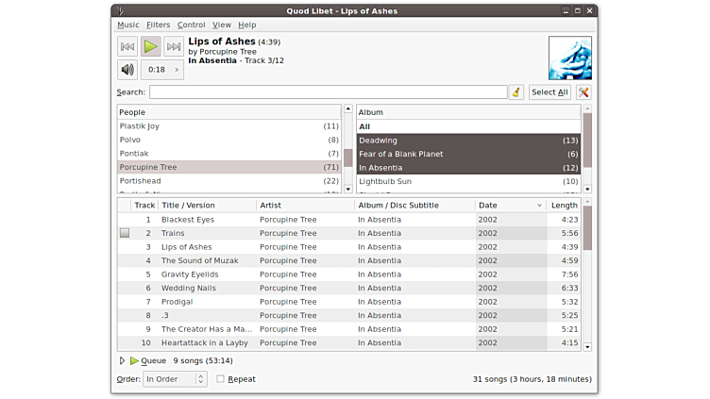Select the song Blackest Eyes
The width and height of the screenshot is (710, 399).
pos(349,220)
